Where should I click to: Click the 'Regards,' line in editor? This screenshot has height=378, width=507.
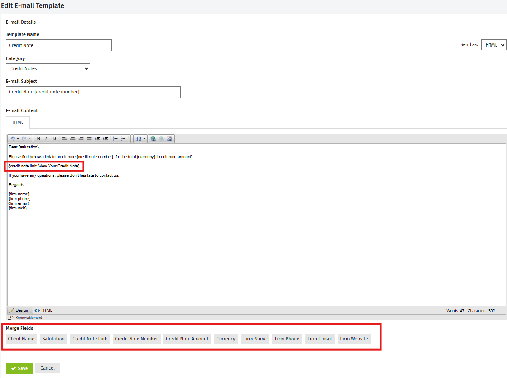[x=17, y=185]
